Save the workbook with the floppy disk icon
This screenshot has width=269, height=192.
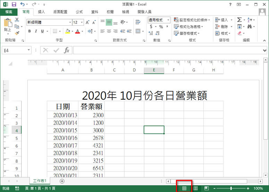click(14, 4)
